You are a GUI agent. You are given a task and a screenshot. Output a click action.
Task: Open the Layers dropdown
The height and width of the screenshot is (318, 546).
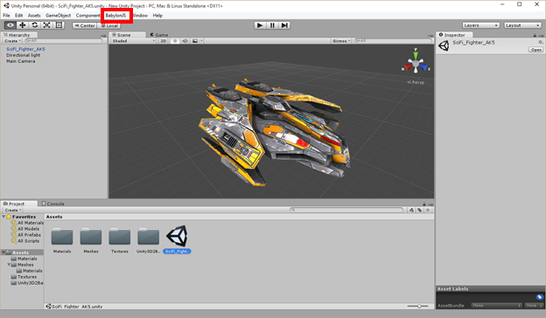pos(481,25)
